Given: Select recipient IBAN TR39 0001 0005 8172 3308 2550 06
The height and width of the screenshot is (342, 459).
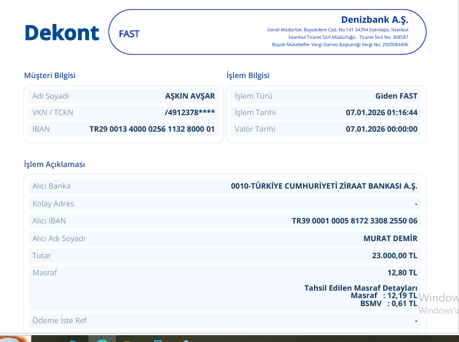Looking at the screenshot, I should click(355, 221).
